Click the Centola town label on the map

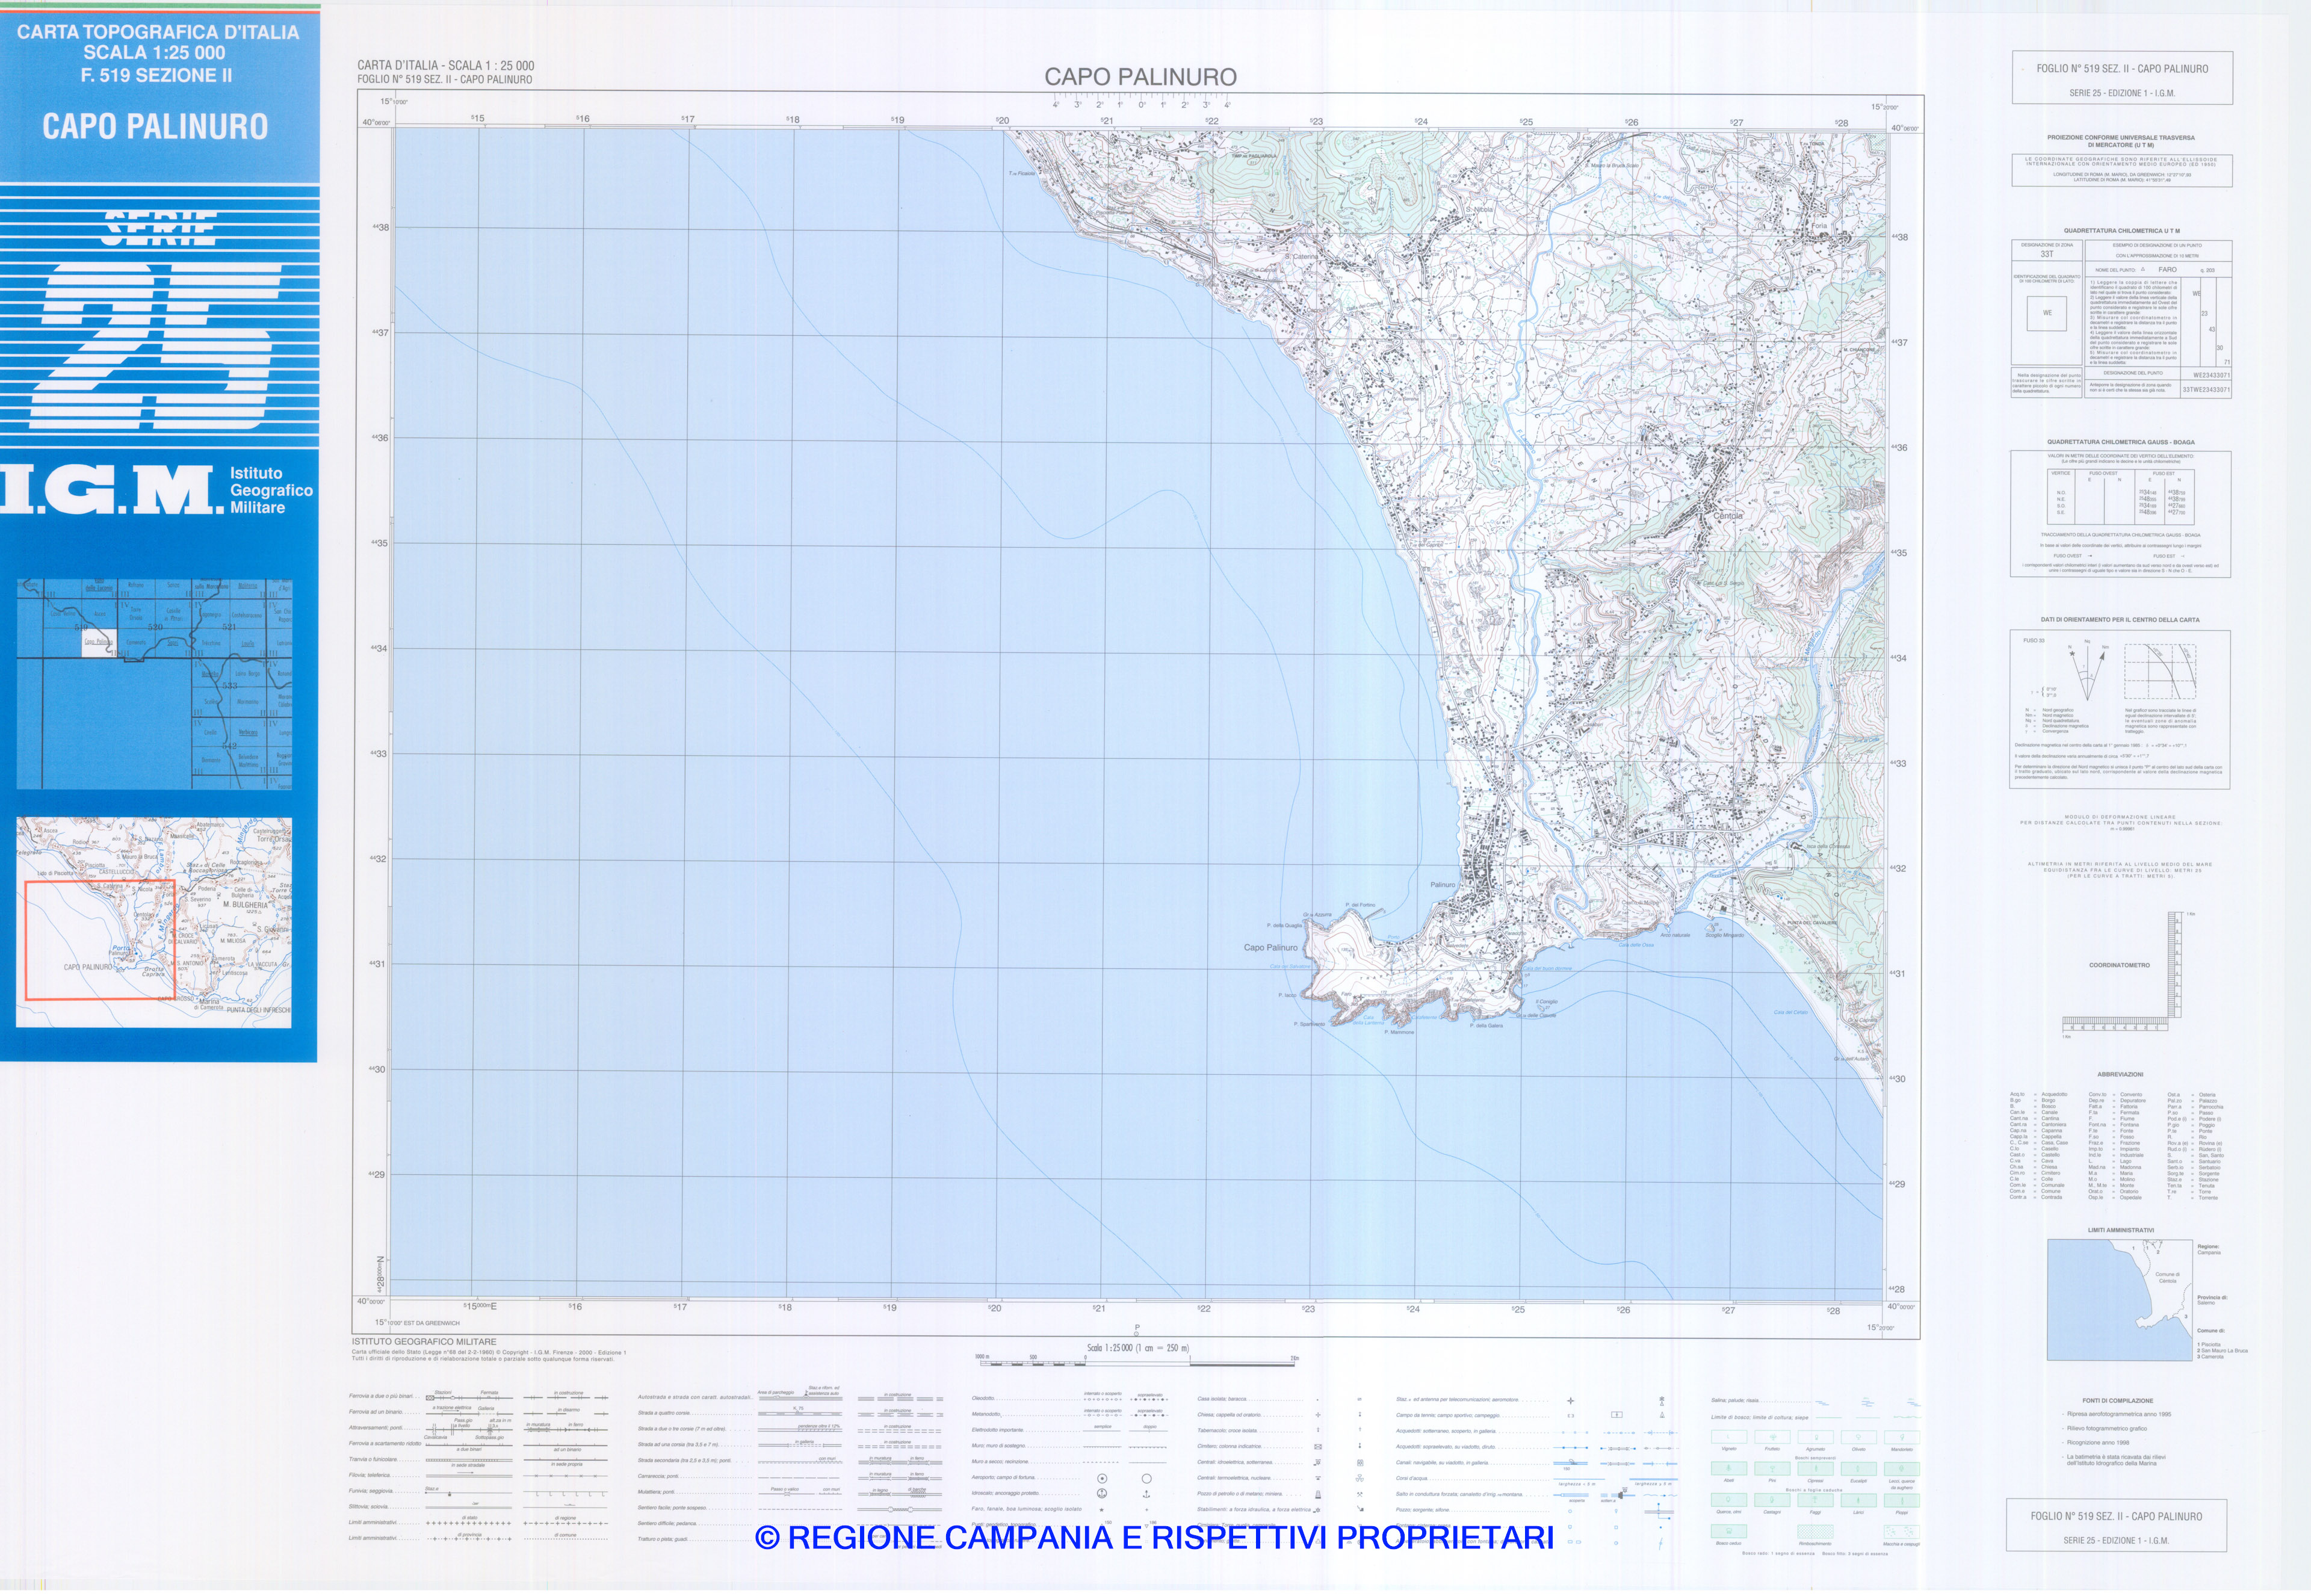[1728, 516]
